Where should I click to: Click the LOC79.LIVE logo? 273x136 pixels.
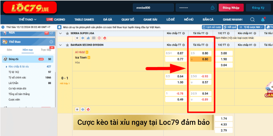coord(25,8)
